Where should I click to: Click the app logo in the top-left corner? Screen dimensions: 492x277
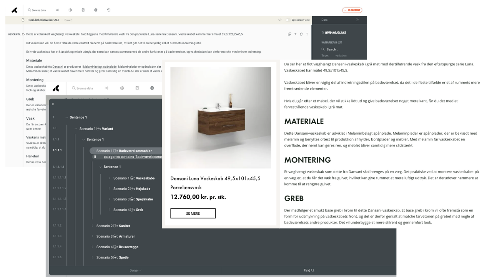click(x=14, y=10)
